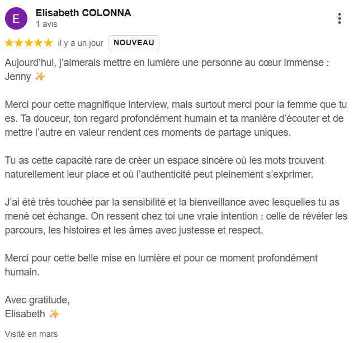
Task: Click the "NOUVEAU" badge
Action: tap(134, 43)
